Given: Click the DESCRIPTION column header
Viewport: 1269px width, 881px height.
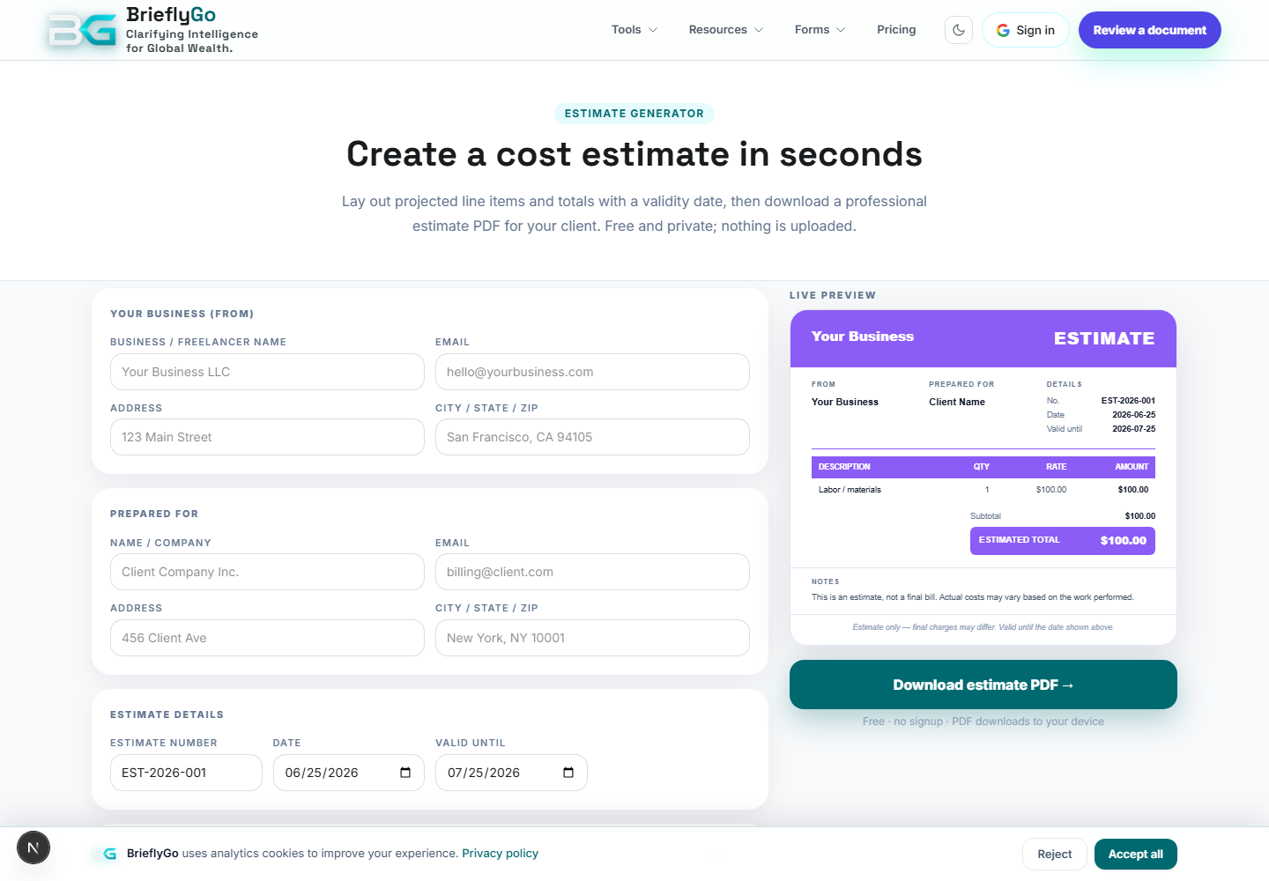Looking at the screenshot, I should click(844, 467).
